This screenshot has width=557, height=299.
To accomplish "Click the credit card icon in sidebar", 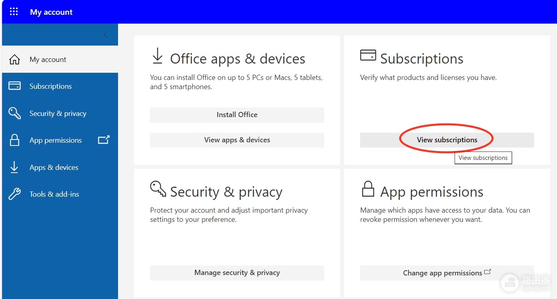I will click(x=14, y=86).
